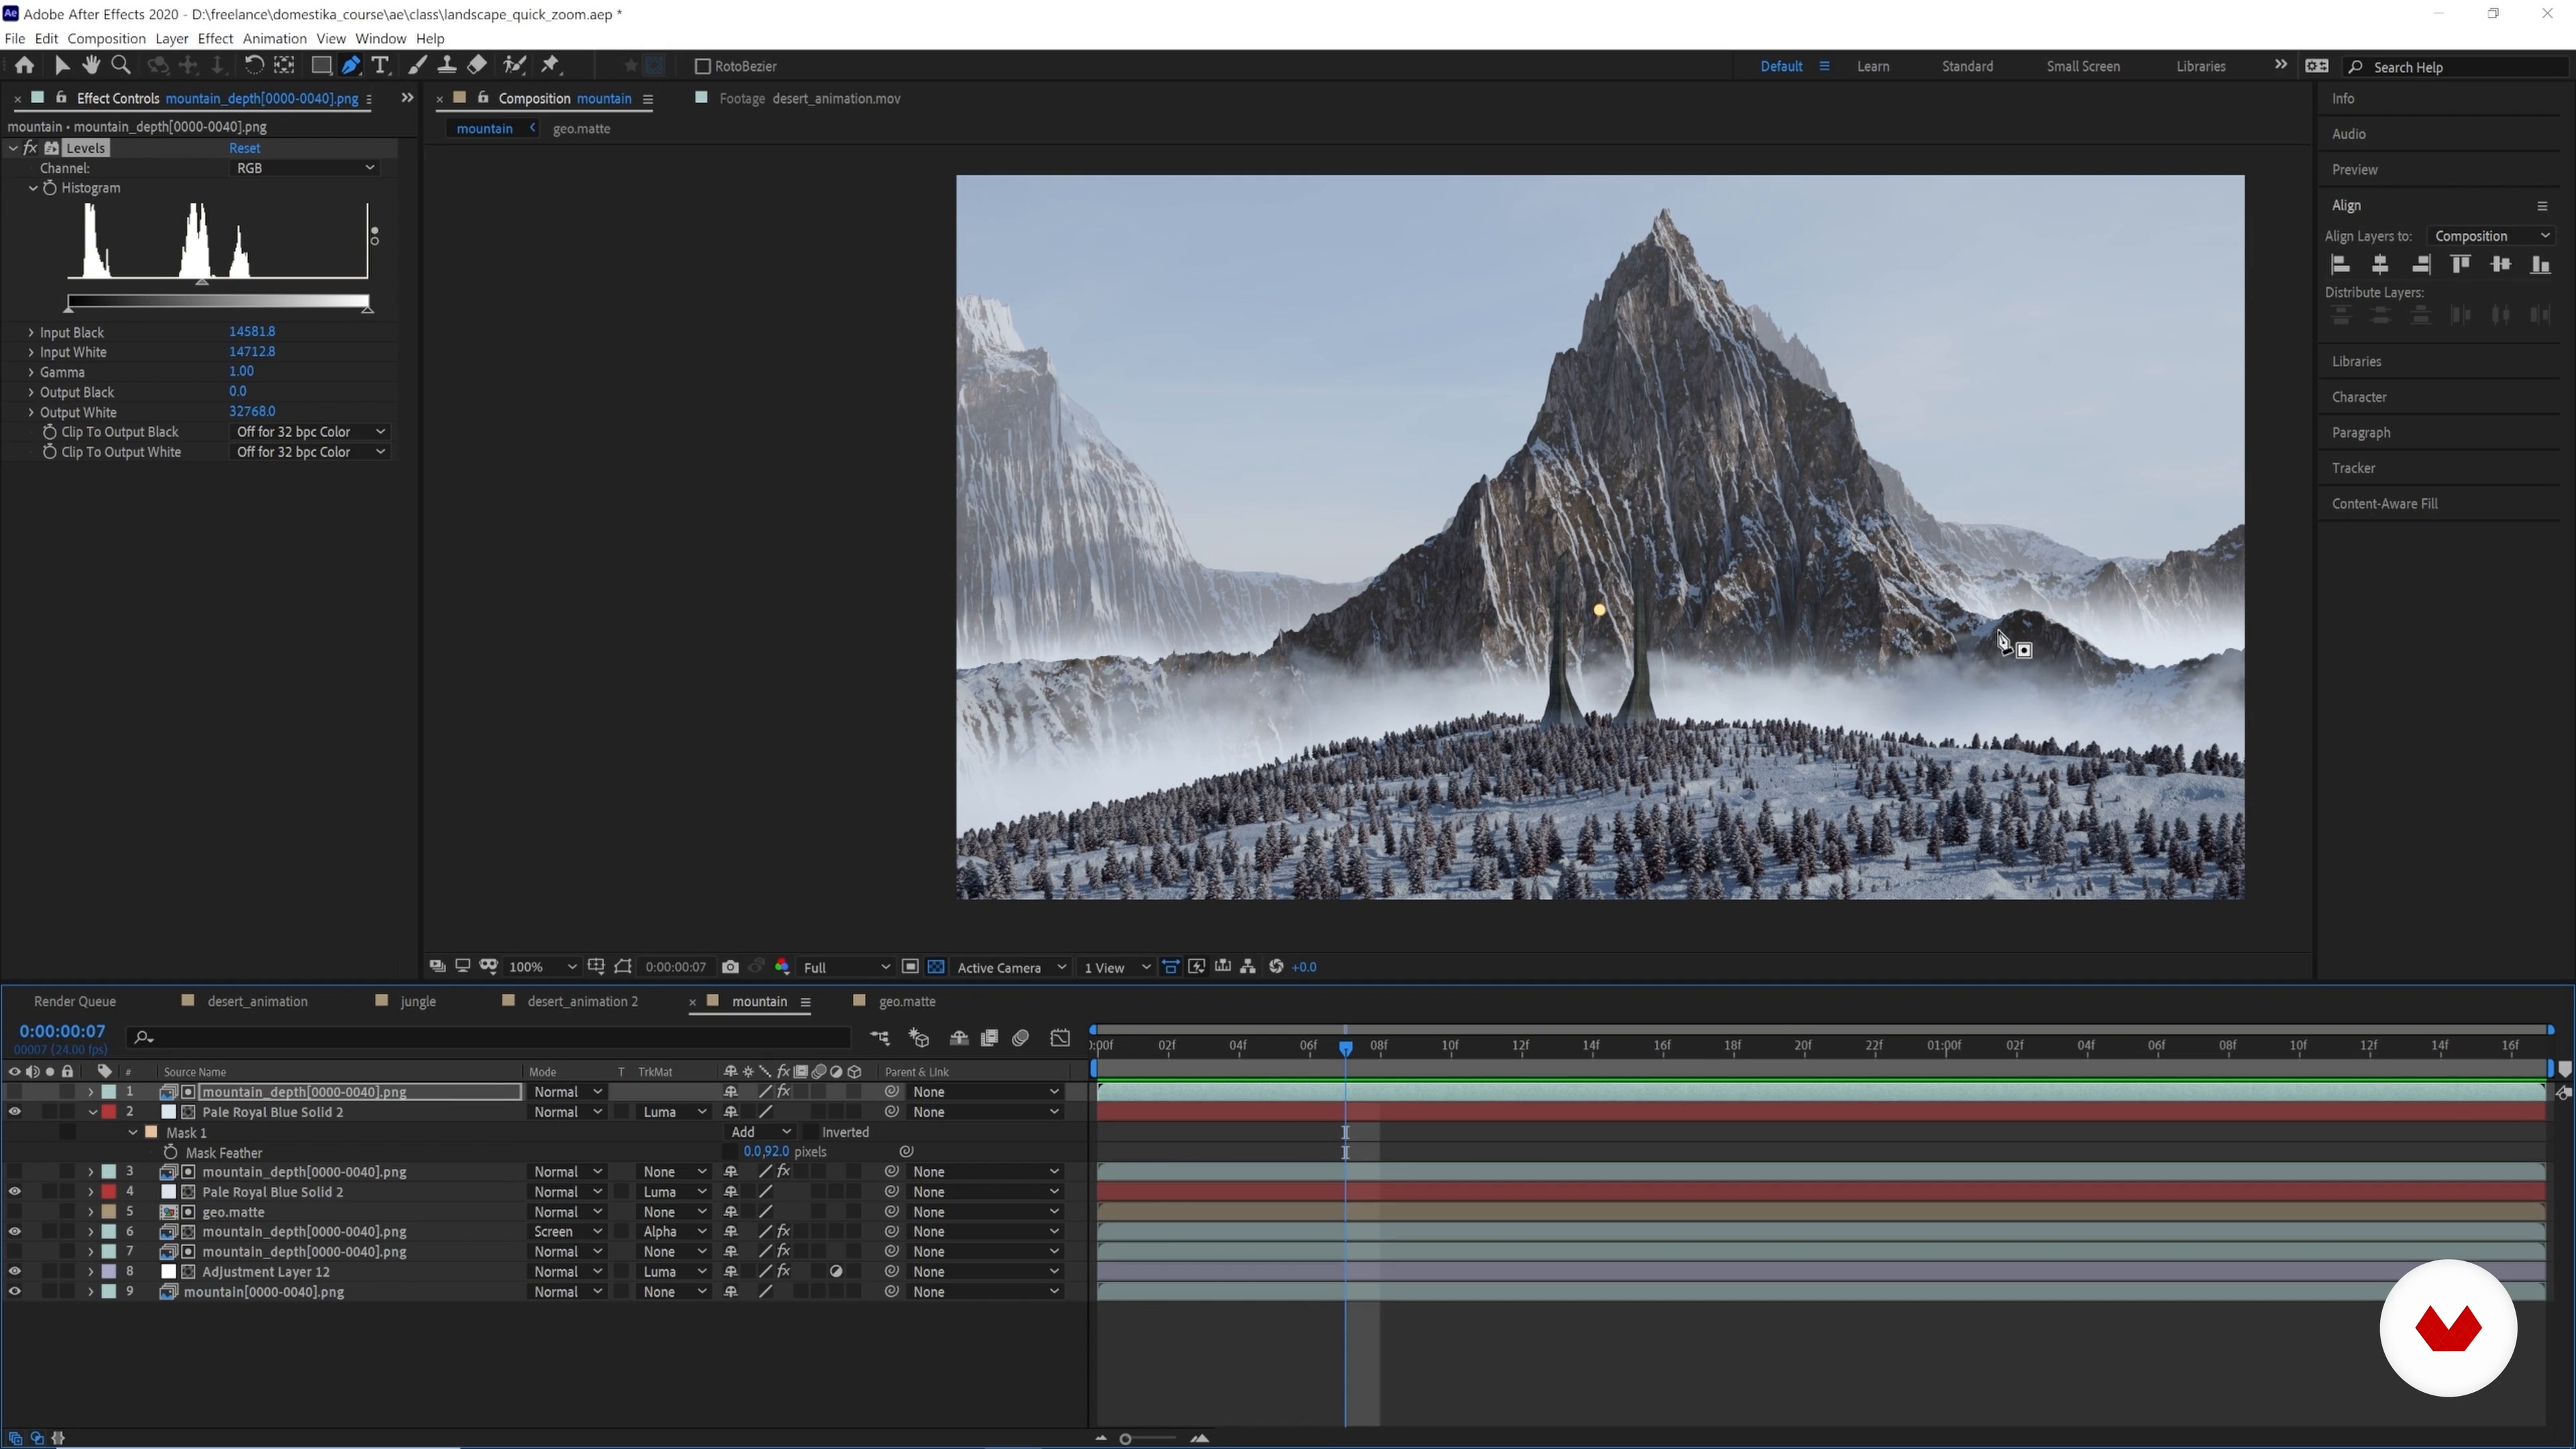Toggle Clip To Output Black stopwatch
The height and width of the screenshot is (1449, 2576).
[49, 432]
